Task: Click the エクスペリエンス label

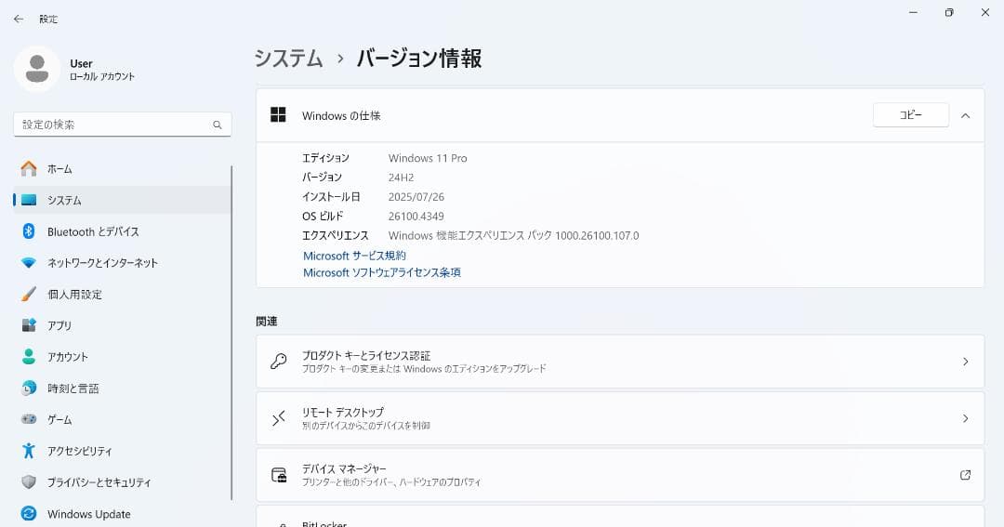Action: click(336, 236)
